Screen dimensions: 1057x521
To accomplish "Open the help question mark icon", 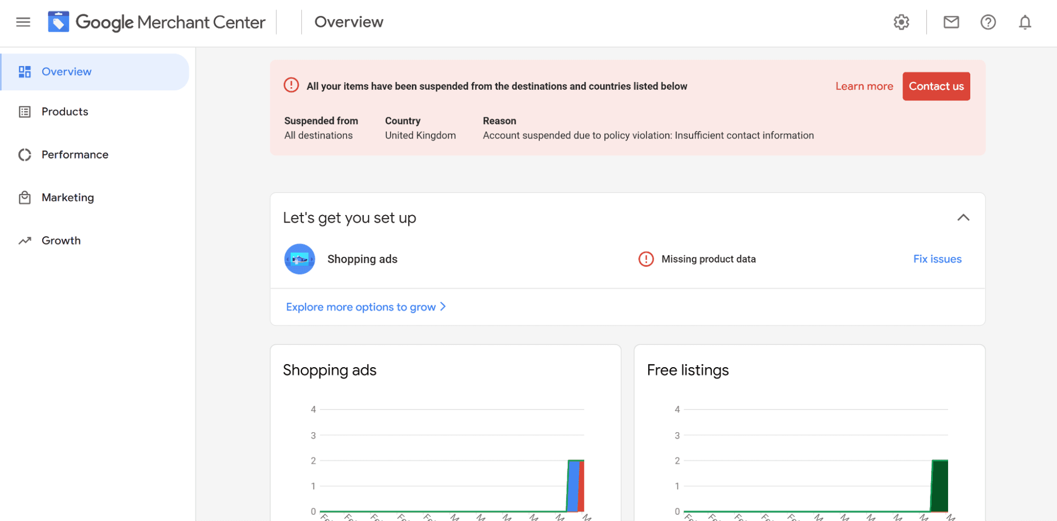I will coord(988,22).
